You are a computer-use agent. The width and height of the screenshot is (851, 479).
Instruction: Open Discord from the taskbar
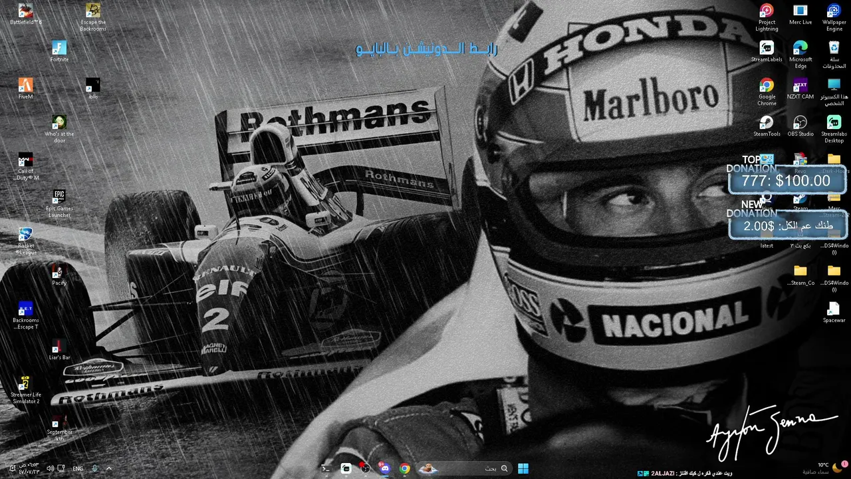coord(384,468)
